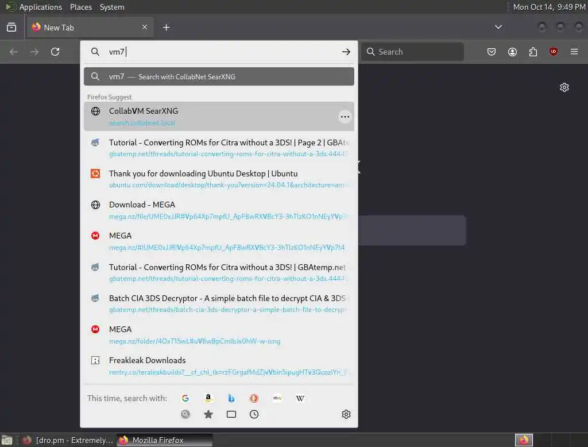
Task: Open the Places menu
Action: coord(81,7)
